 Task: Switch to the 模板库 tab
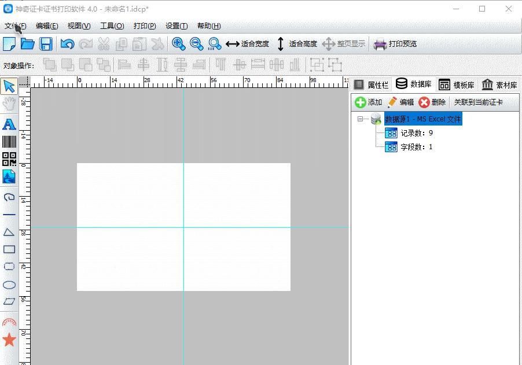[x=457, y=85]
